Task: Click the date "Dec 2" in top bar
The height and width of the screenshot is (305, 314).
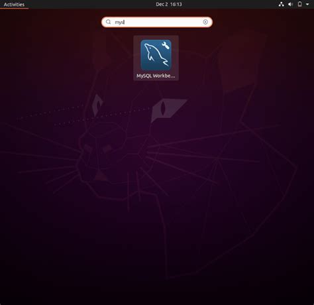Action: [162, 4]
